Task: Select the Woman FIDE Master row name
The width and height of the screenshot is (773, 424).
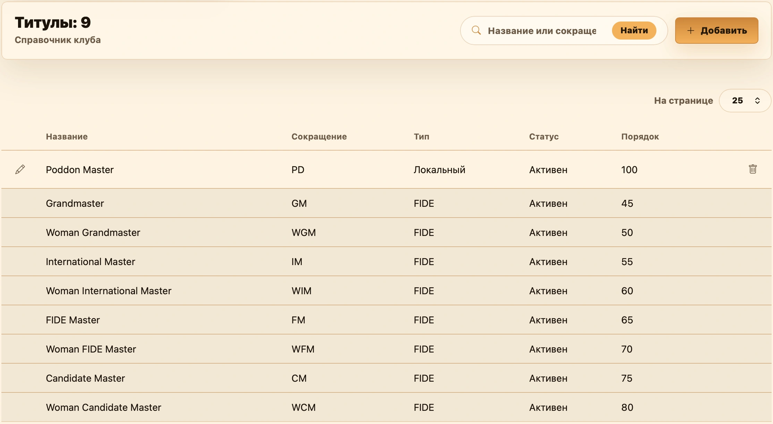Action: (x=91, y=349)
